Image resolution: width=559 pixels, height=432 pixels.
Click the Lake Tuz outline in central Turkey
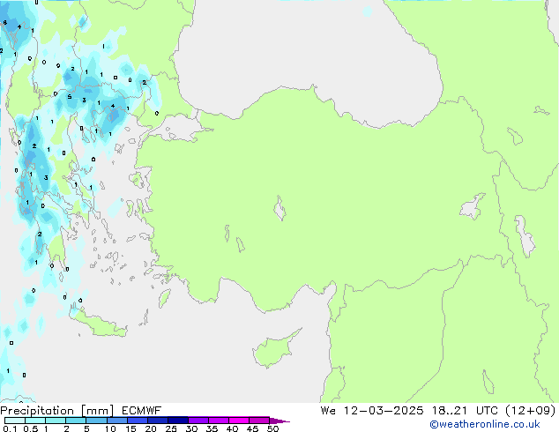tap(279, 209)
